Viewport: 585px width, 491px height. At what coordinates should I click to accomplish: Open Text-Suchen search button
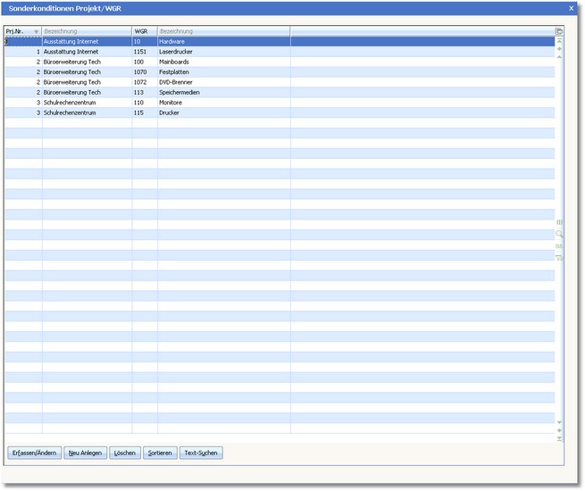click(201, 453)
